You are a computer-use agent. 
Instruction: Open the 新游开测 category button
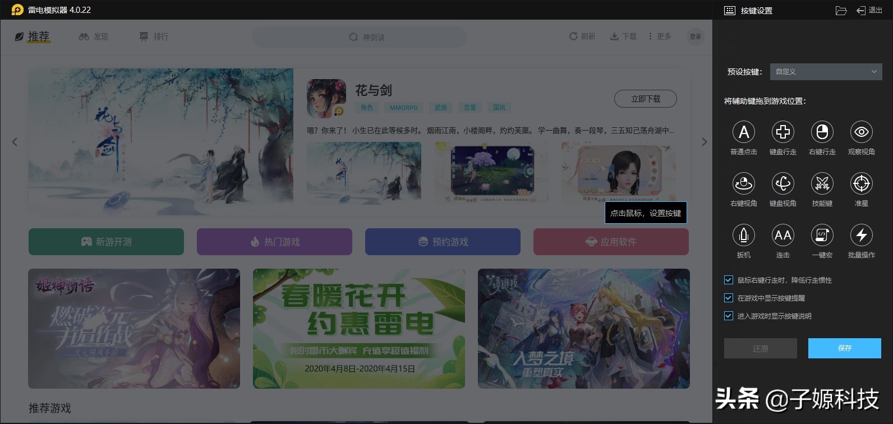(x=106, y=242)
